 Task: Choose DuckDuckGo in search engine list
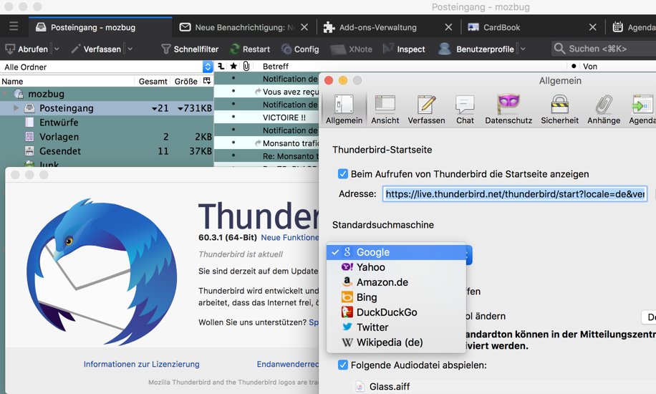(396, 312)
